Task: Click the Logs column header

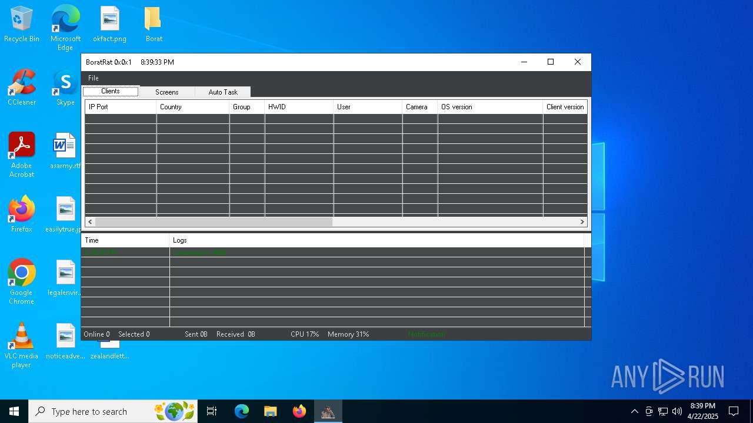Action: click(377, 240)
